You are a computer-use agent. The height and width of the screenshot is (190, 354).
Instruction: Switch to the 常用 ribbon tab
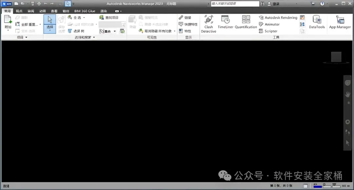pyautogui.click(x=7, y=11)
